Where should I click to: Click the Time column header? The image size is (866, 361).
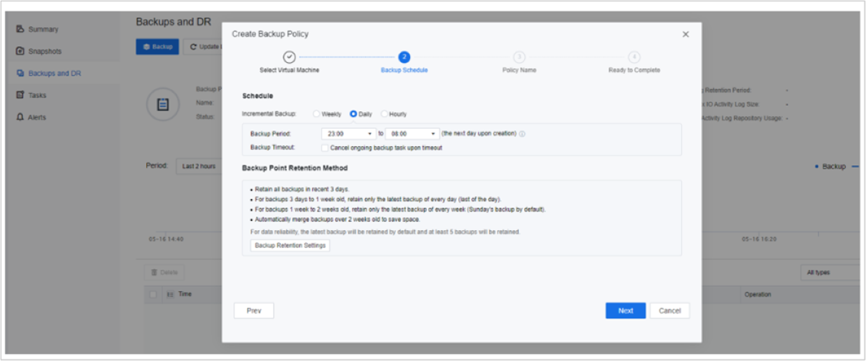[x=185, y=295]
